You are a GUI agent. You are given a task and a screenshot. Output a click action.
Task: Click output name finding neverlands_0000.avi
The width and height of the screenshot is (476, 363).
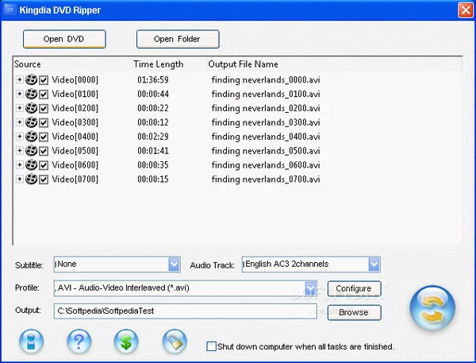click(x=266, y=80)
